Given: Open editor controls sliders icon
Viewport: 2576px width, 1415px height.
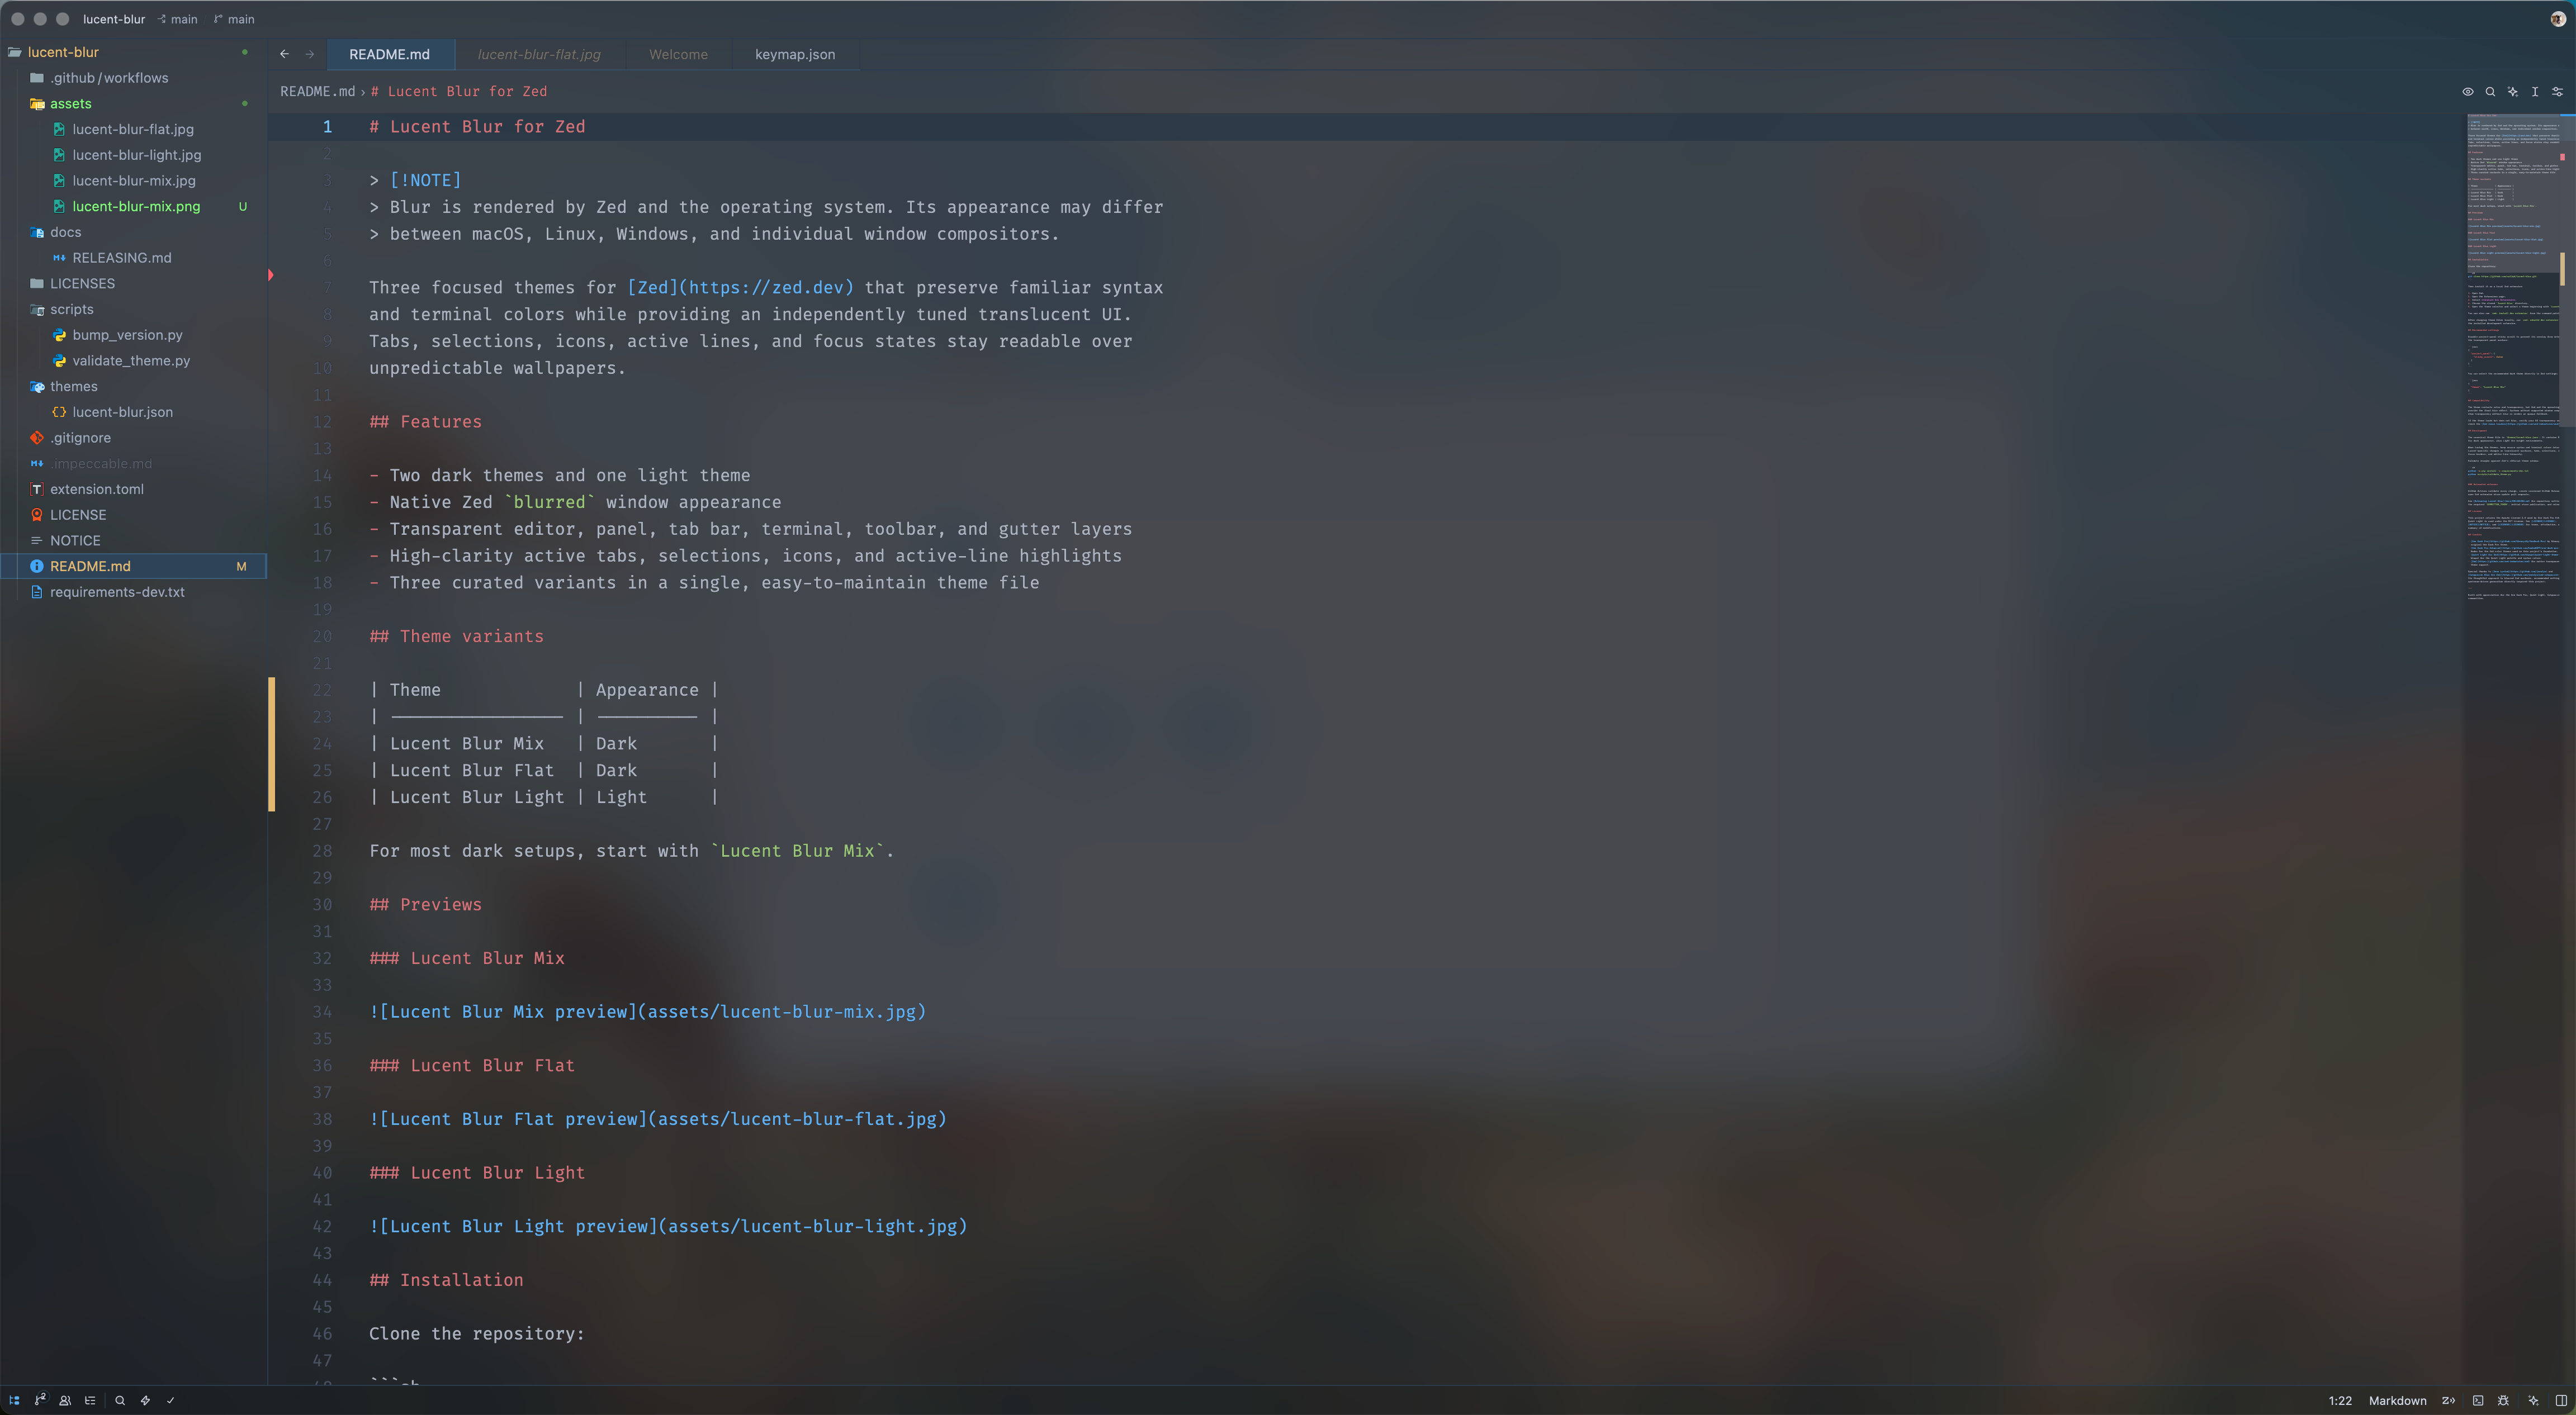Looking at the screenshot, I should click(x=2557, y=91).
